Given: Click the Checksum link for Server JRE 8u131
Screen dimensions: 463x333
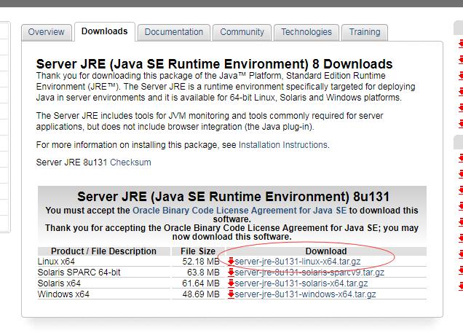Looking at the screenshot, I should (x=130, y=162).
